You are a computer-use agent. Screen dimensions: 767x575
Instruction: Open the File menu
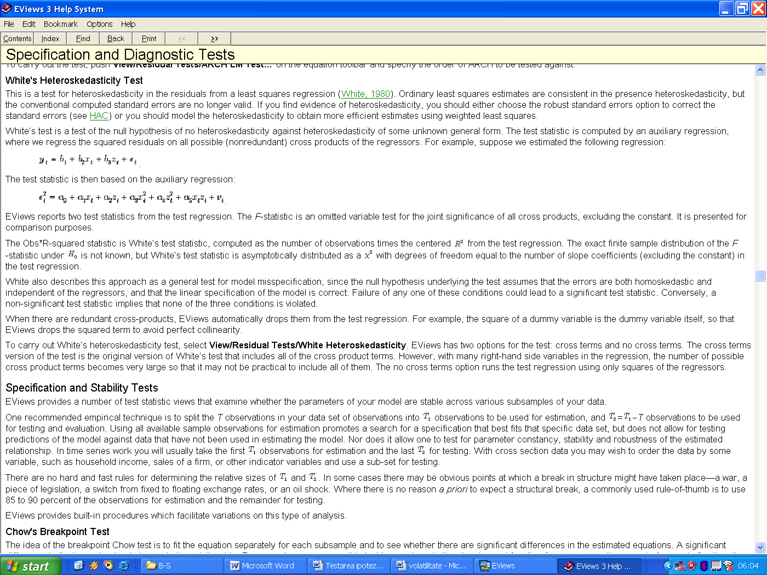click(x=9, y=24)
